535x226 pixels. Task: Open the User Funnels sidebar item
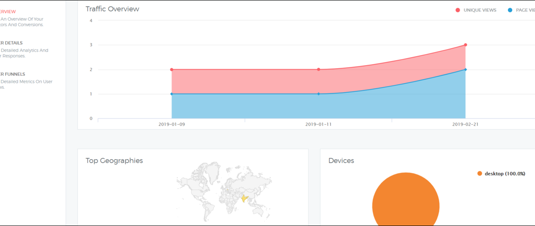(x=12, y=74)
